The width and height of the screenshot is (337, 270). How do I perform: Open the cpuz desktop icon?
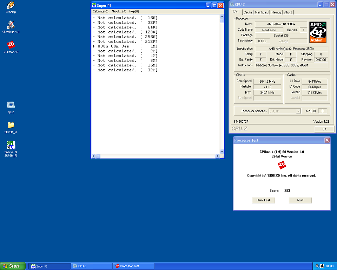(11, 107)
